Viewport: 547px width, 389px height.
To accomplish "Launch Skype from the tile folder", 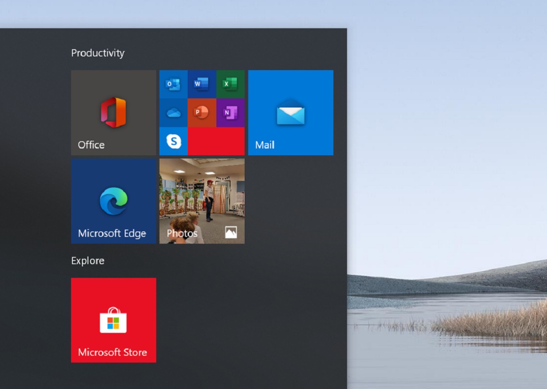I will click(x=173, y=141).
